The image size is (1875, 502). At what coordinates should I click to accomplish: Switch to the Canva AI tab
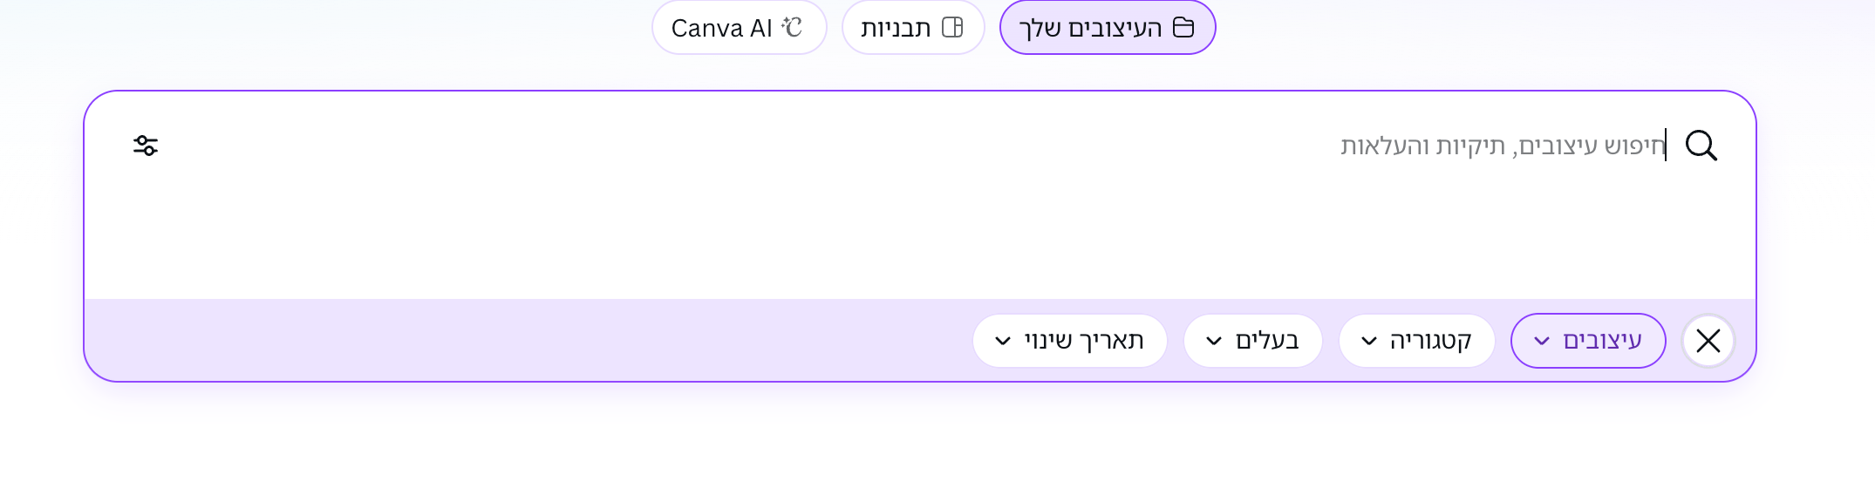pyautogui.click(x=738, y=28)
